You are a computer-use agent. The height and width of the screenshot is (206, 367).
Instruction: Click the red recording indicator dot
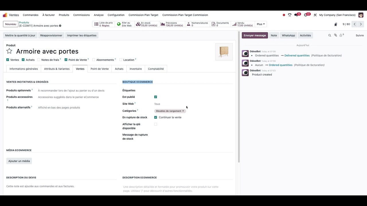click(284, 15)
